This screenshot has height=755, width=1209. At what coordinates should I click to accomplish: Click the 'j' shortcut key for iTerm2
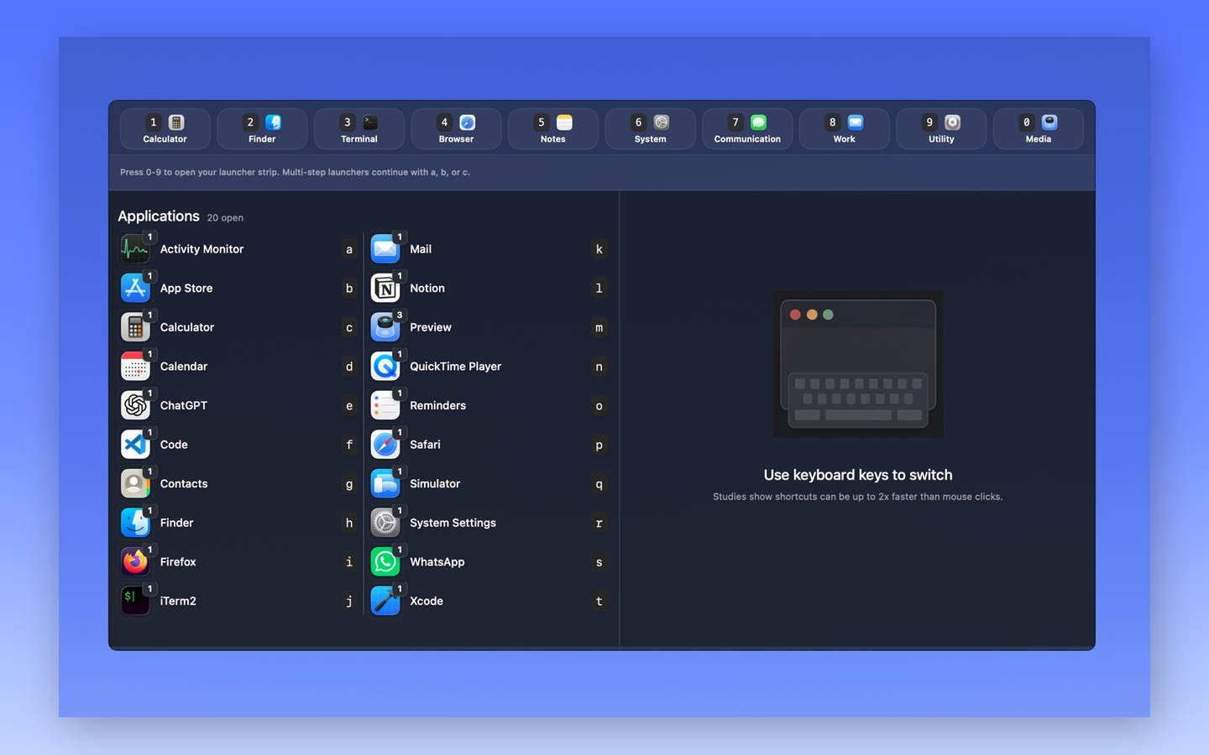349,601
